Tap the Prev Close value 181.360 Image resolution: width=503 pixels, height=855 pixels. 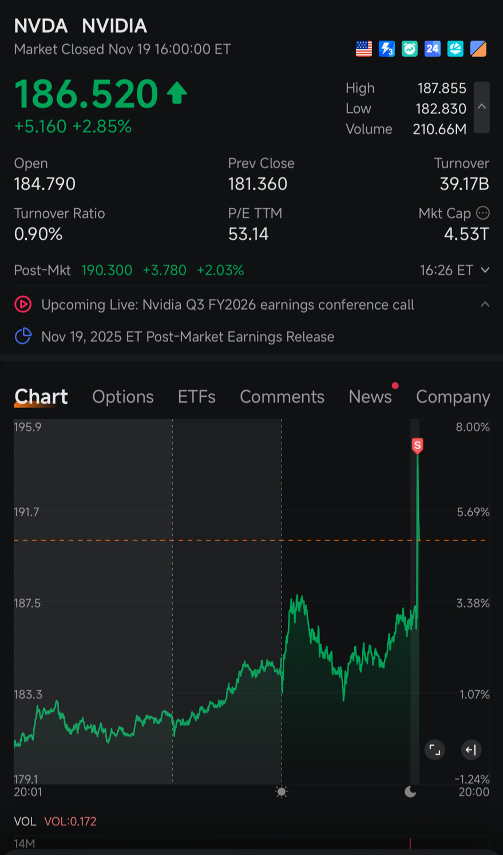258,184
